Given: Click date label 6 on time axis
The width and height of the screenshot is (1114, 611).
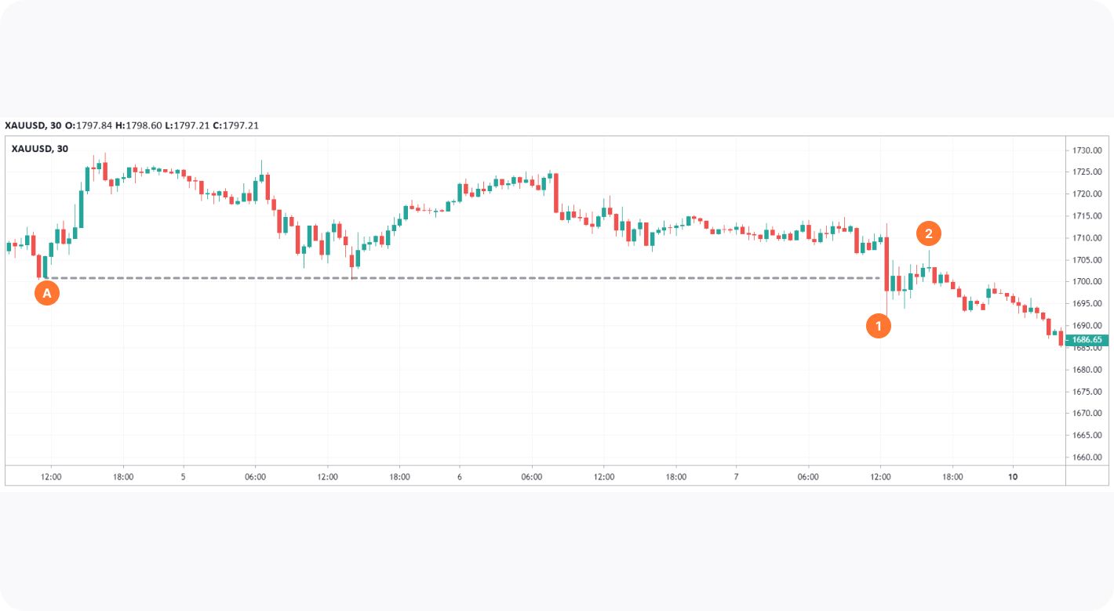Looking at the screenshot, I should pyautogui.click(x=460, y=476).
